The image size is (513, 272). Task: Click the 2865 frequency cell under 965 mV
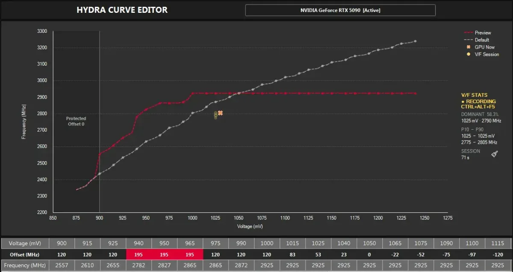190,265
